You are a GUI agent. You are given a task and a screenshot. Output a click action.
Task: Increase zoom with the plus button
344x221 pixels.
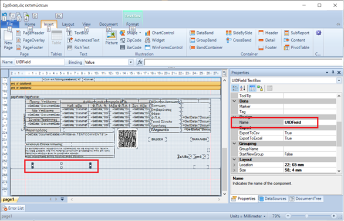[333, 216]
